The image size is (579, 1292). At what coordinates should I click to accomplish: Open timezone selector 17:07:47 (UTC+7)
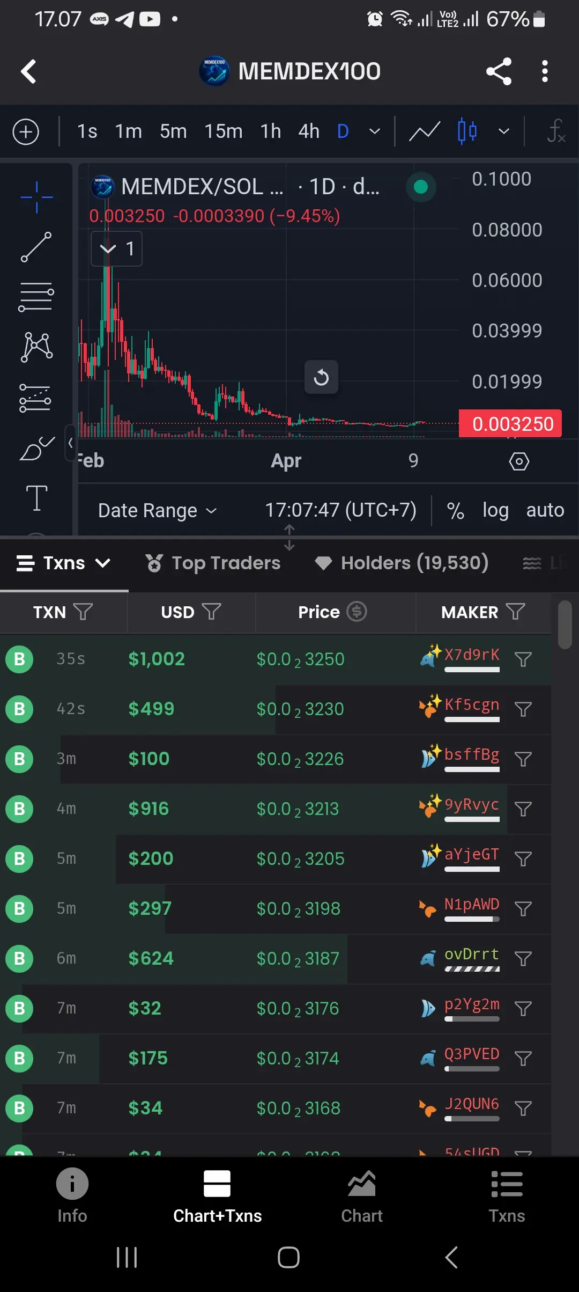tap(341, 510)
